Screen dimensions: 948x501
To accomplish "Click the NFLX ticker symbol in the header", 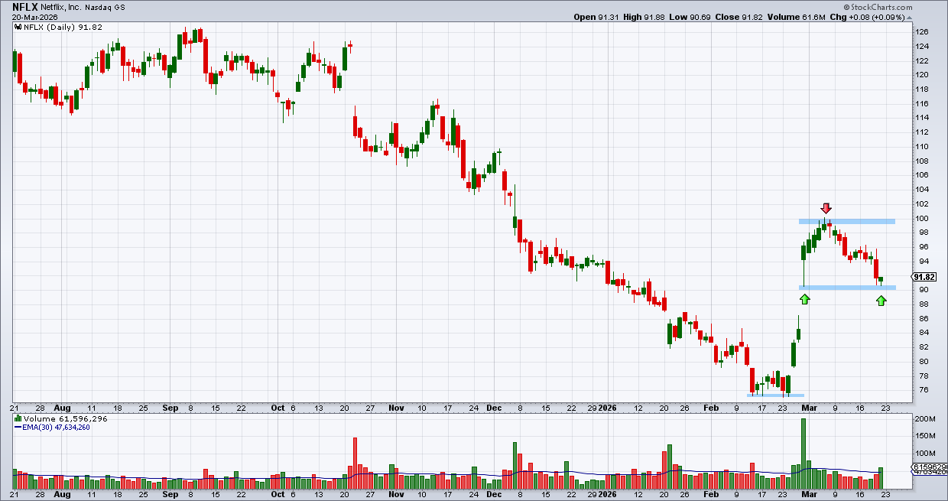I will coord(25,5).
